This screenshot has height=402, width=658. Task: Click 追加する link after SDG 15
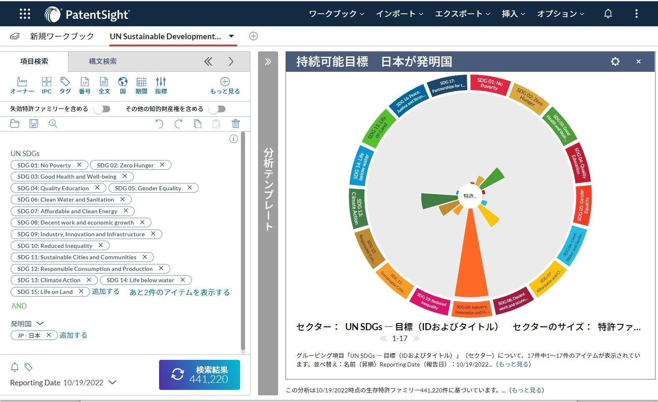click(106, 291)
